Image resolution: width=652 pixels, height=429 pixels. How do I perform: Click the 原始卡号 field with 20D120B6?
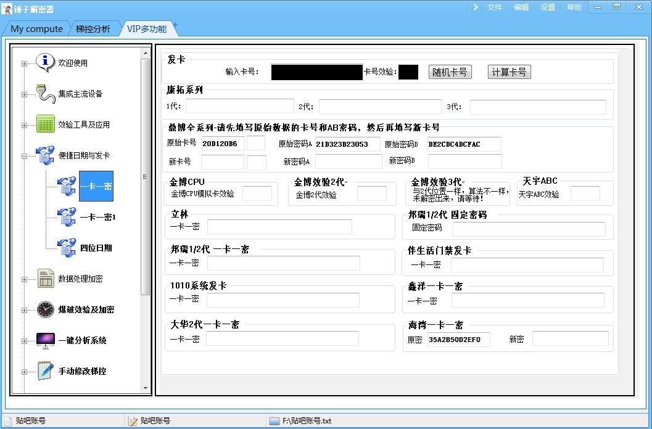coord(223,144)
